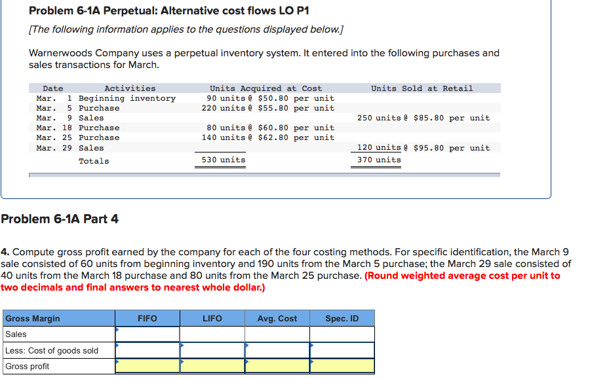Click the blue marker in Spec. ID goods sold cell
611x379 pixels.
pyautogui.click(x=312, y=346)
